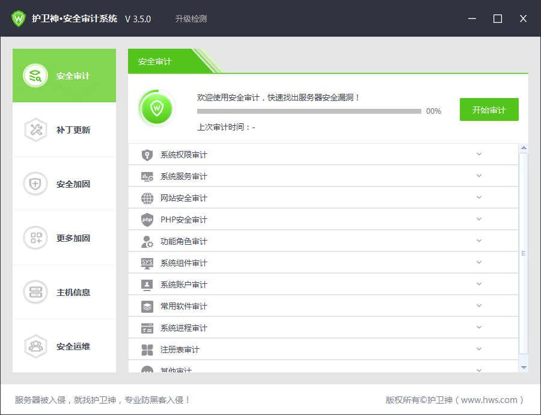Expand 常用软件审计 section arrow

pyautogui.click(x=479, y=306)
